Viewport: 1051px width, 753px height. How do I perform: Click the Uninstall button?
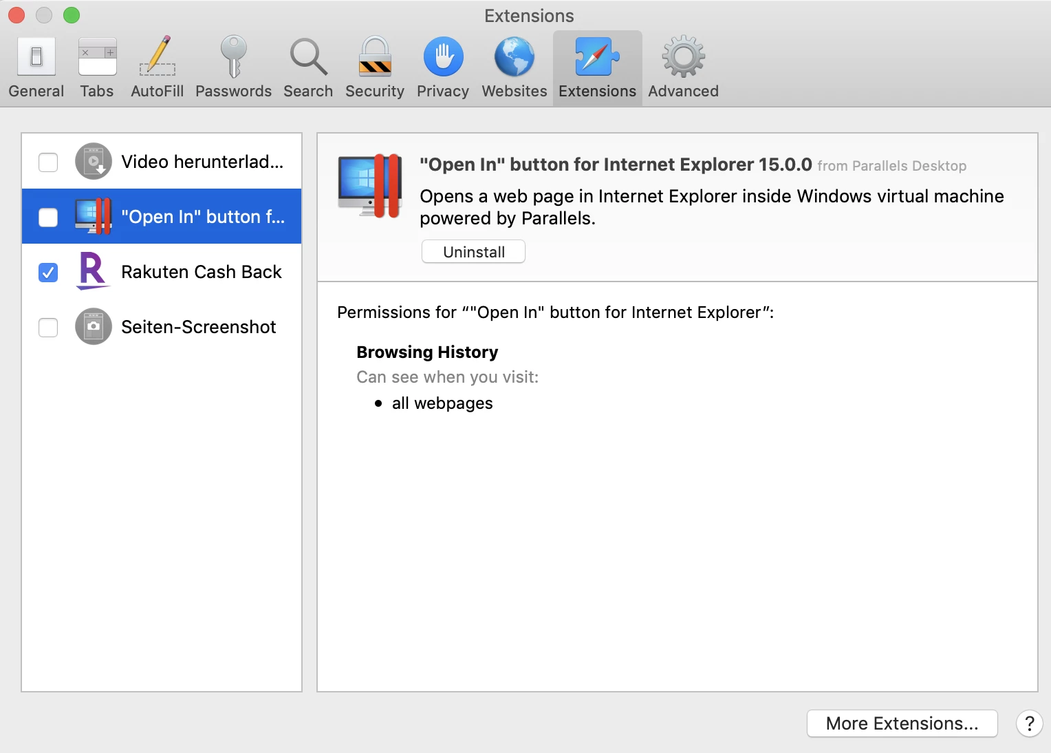pos(474,252)
